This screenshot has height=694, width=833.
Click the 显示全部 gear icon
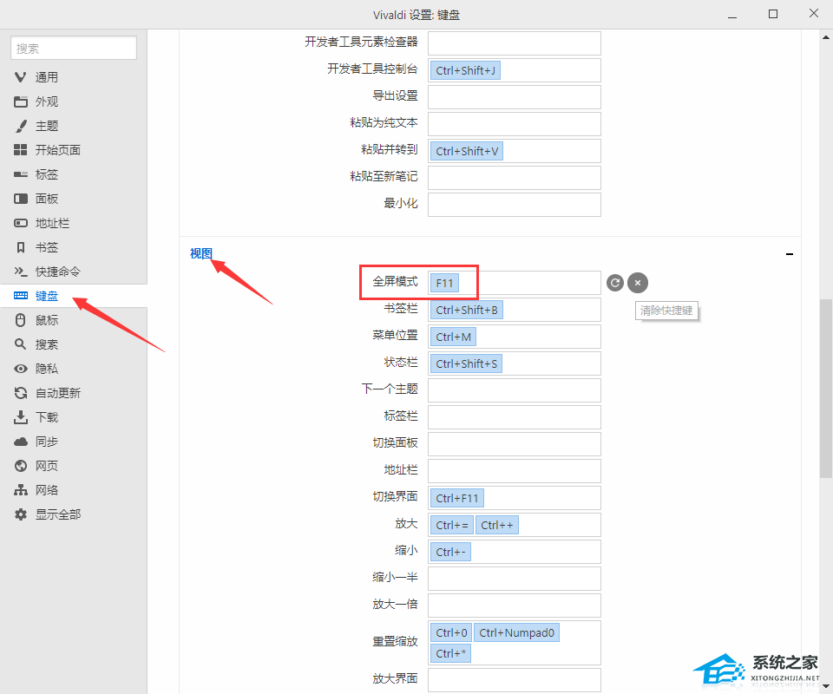[21, 514]
